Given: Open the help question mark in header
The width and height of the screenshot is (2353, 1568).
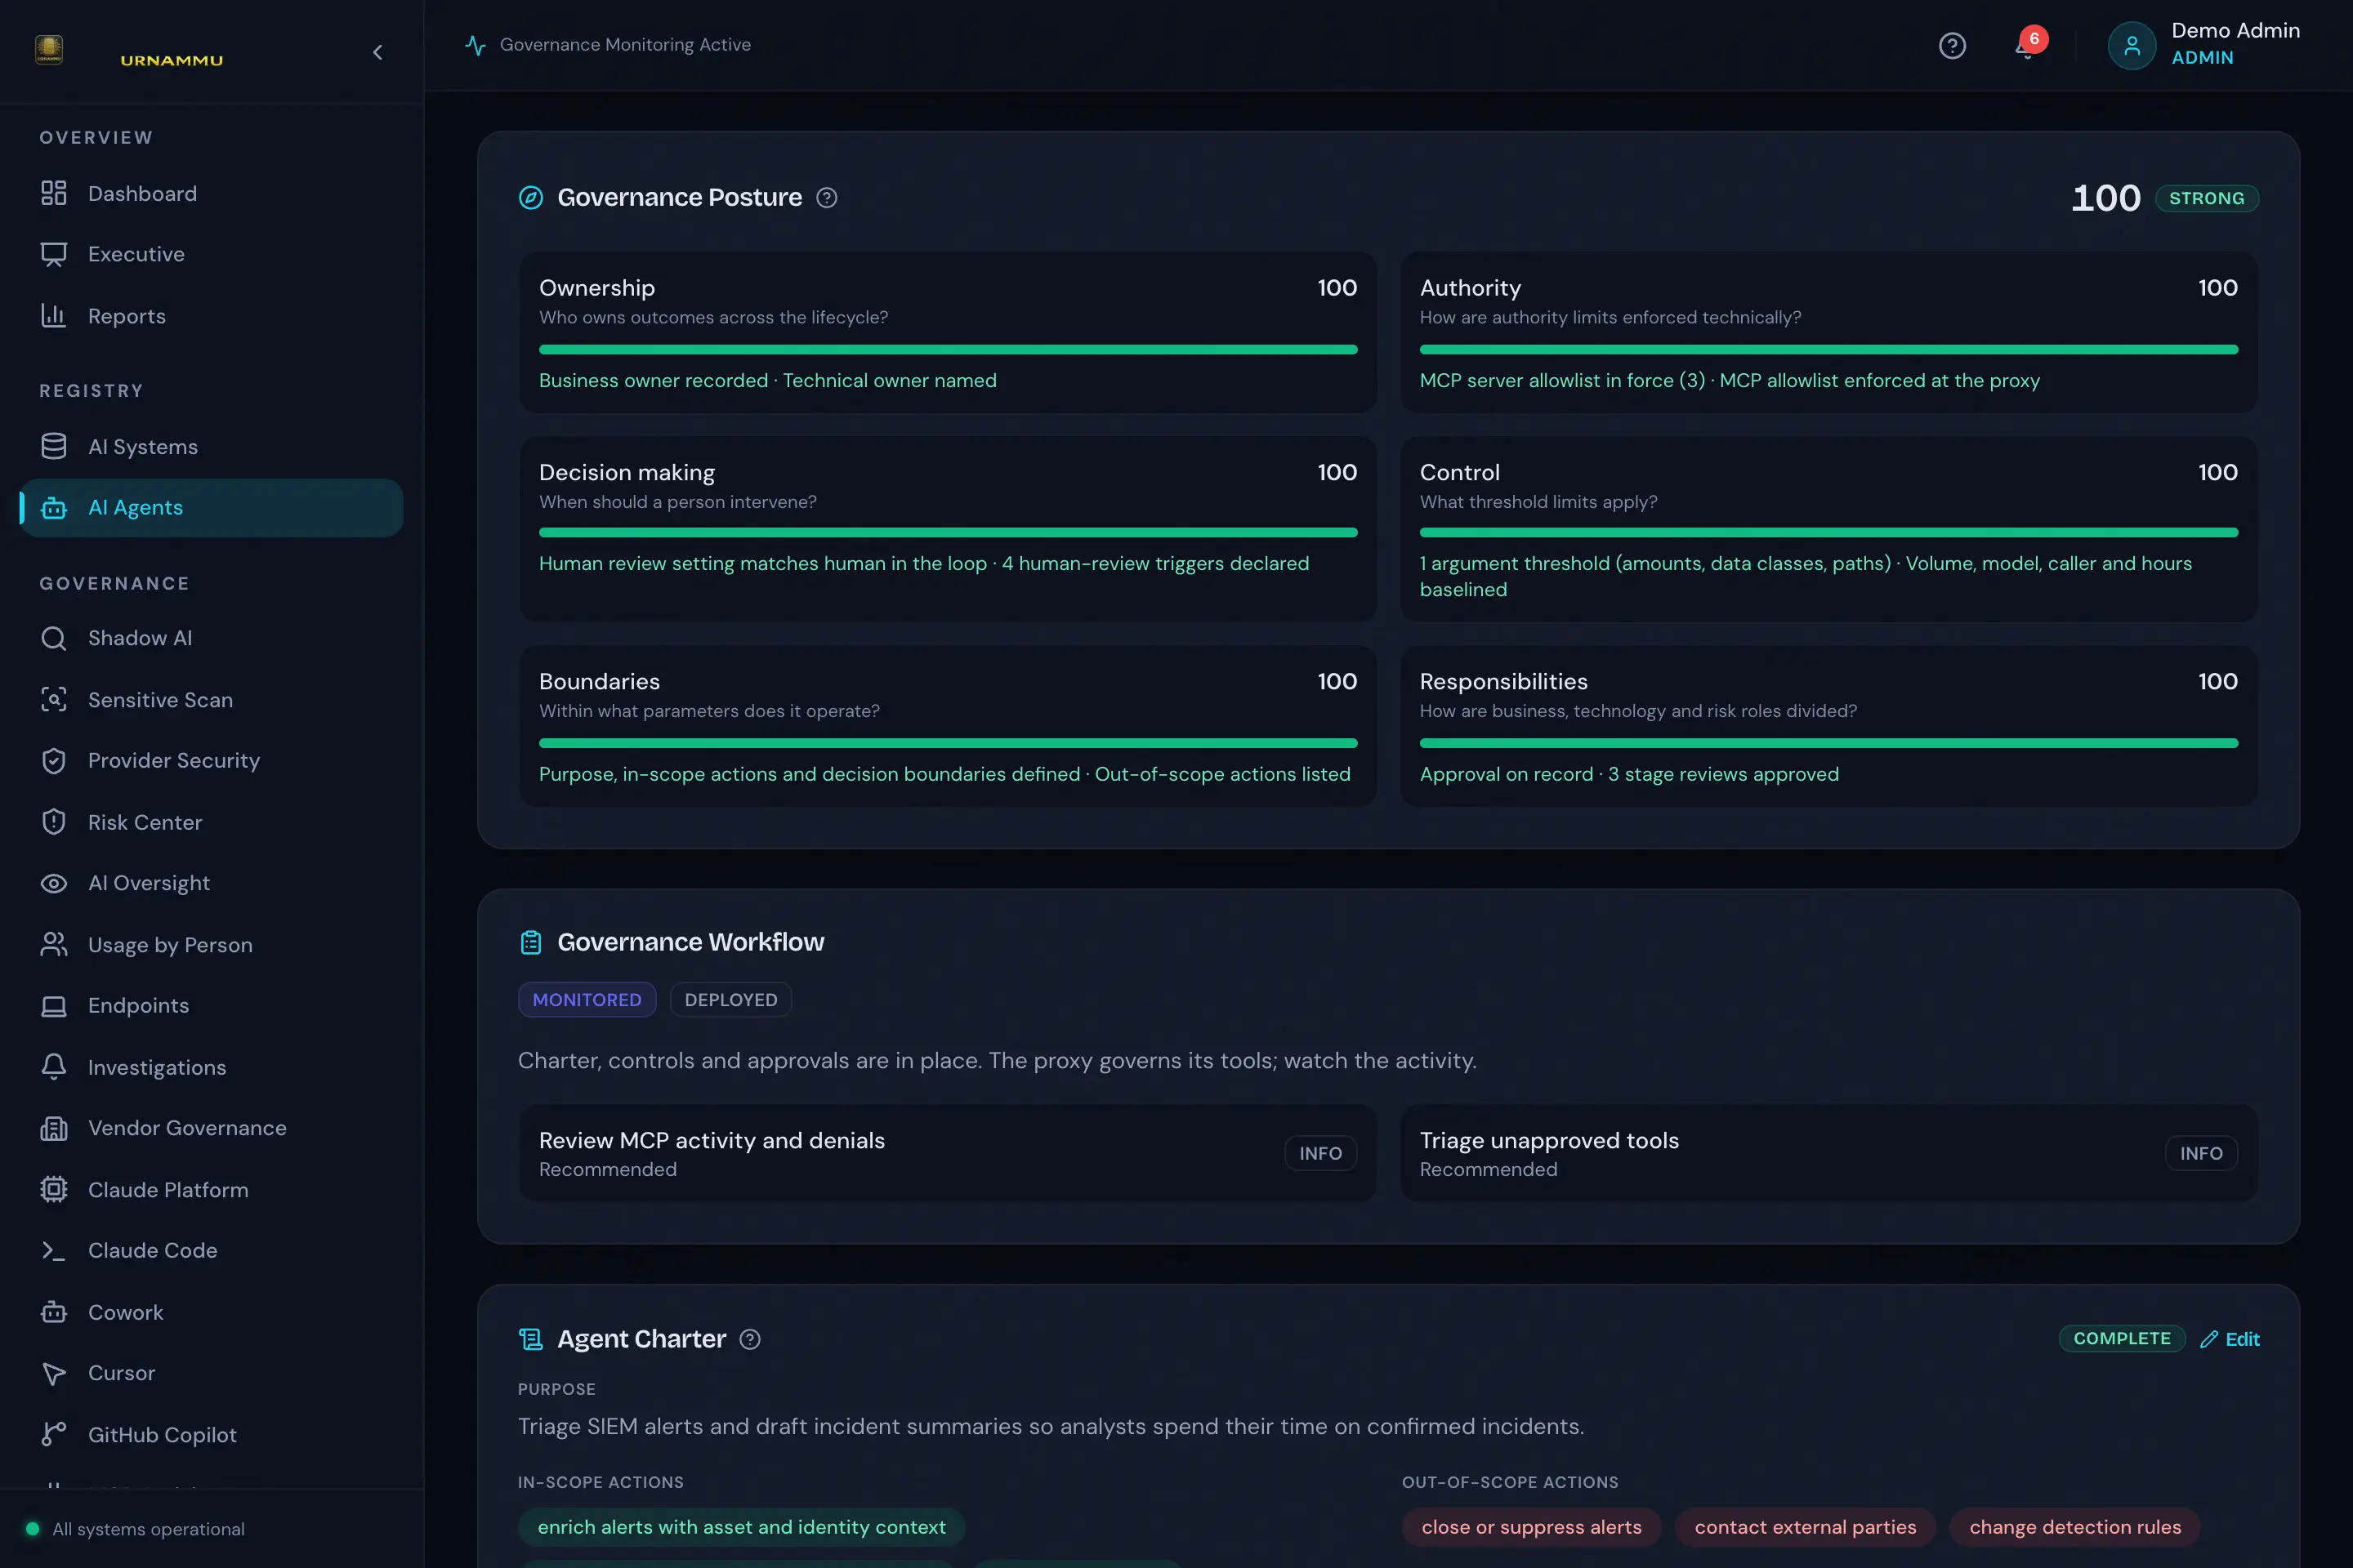Looking at the screenshot, I should click(x=1952, y=46).
